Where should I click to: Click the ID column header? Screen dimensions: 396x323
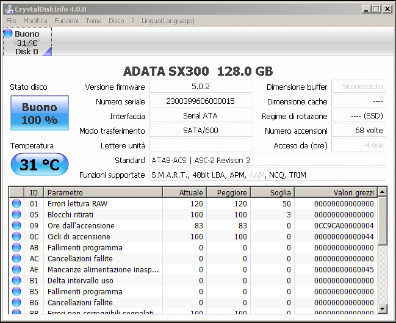tap(34, 192)
